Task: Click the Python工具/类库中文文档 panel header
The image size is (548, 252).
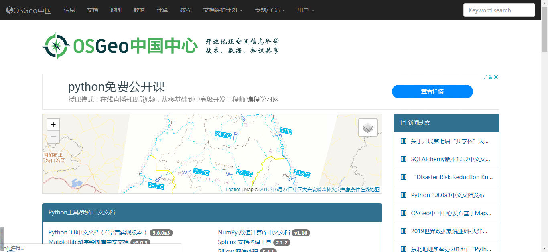Action: [212, 212]
